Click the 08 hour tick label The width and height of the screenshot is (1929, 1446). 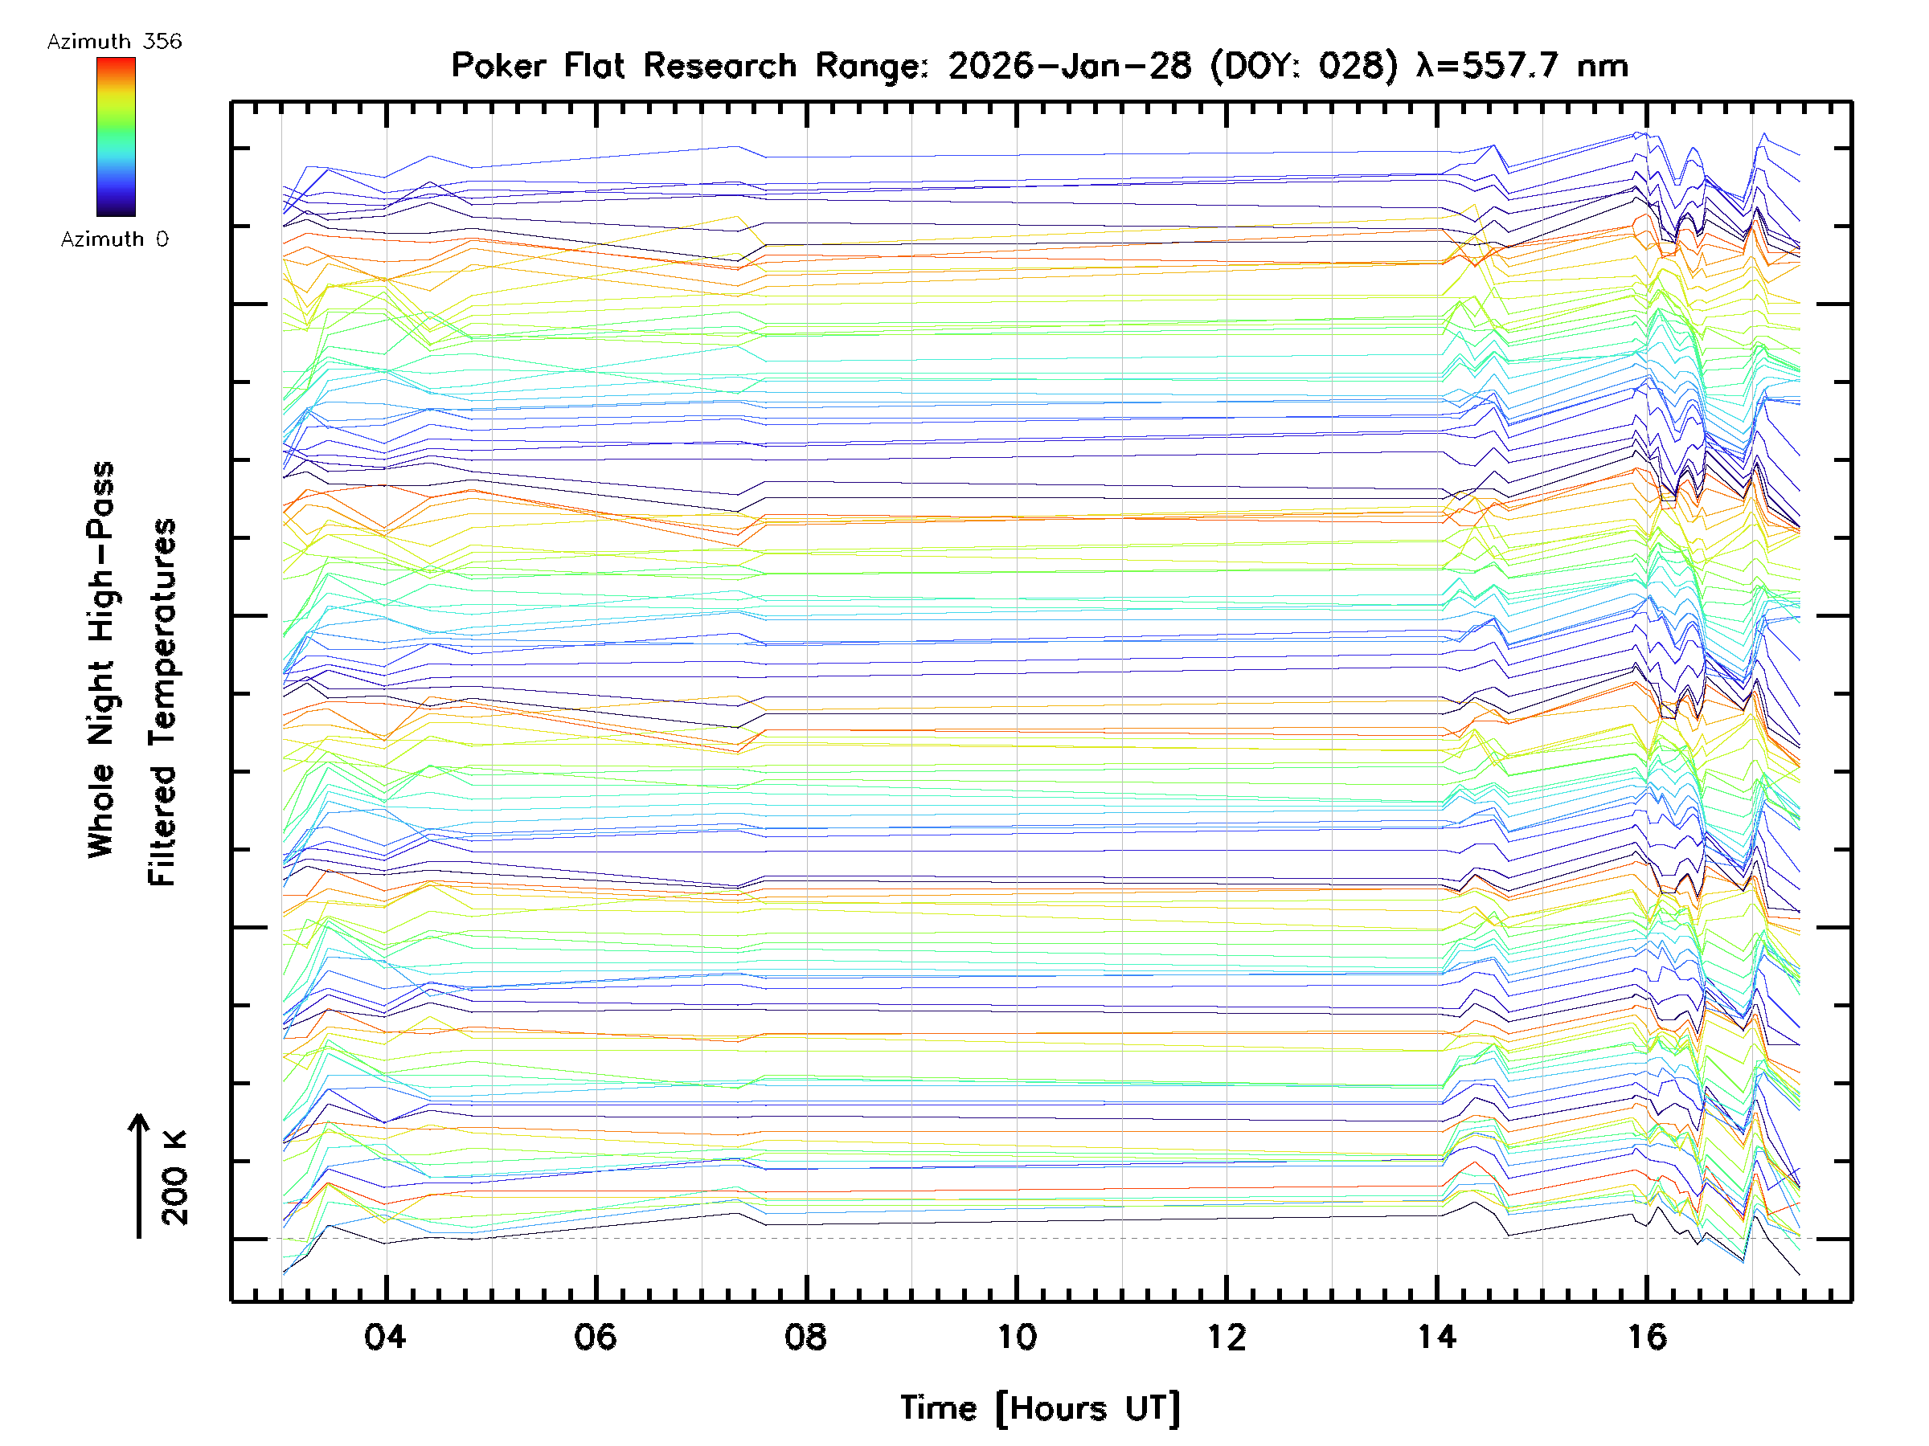click(x=806, y=1337)
